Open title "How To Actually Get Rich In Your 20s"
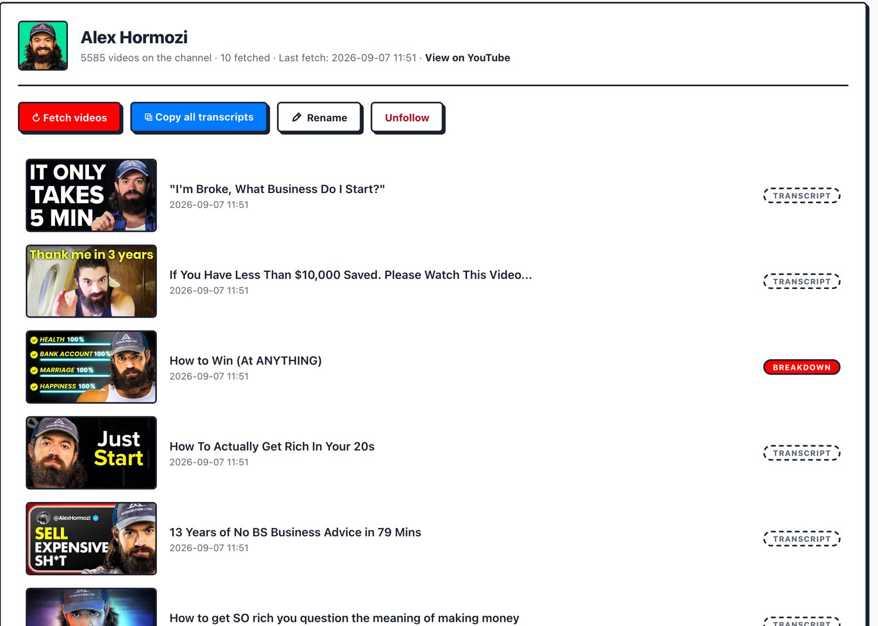The image size is (878, 626). tap(272, 446)
